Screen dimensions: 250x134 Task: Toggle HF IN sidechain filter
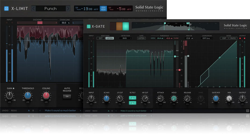pos(133,98)
